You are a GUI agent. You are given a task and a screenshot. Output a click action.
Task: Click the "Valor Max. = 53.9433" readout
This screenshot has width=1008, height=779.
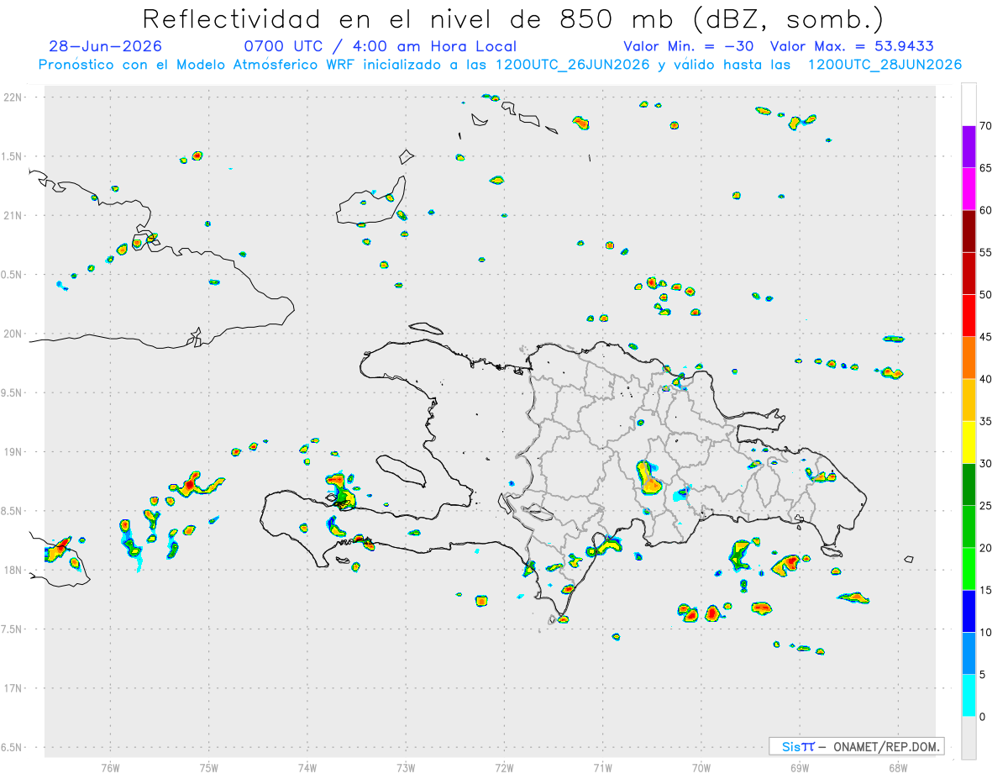[x=852, y=46]
